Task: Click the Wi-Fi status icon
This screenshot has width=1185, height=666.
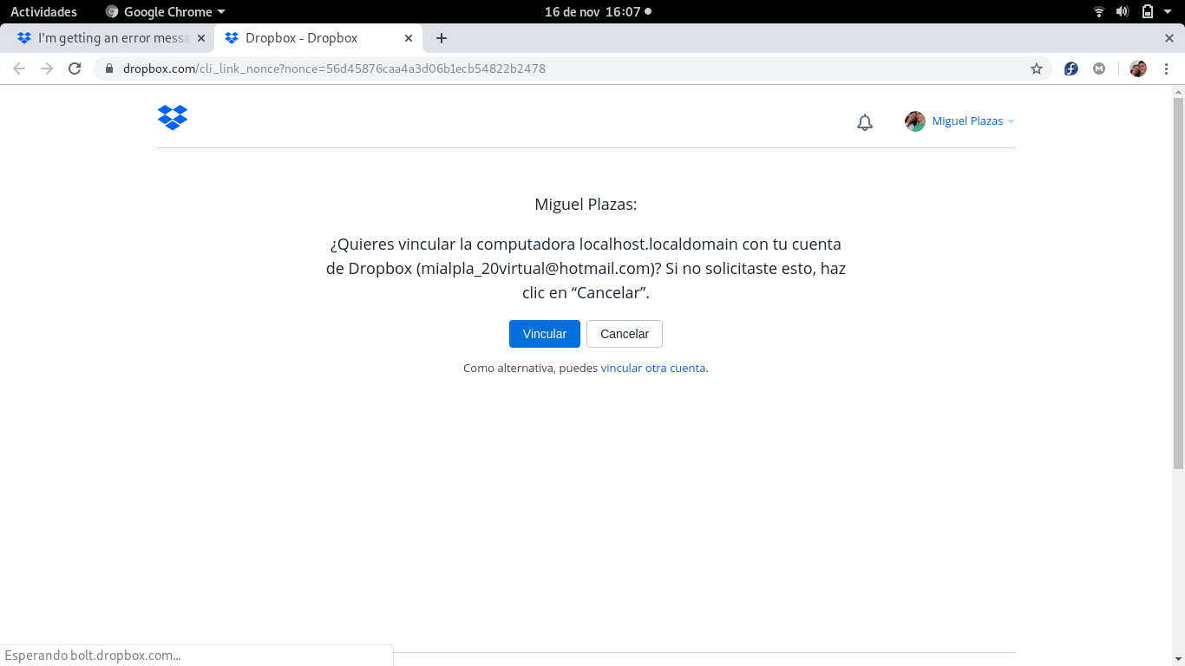Action: [x=1099, y=11]
